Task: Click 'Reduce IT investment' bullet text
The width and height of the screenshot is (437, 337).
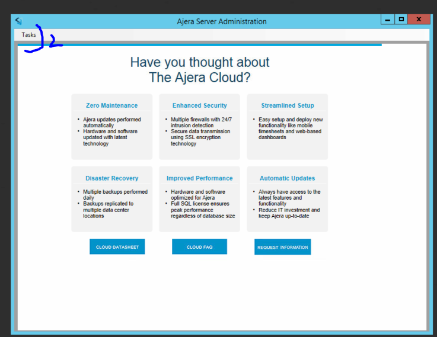Action: [289, 213]
